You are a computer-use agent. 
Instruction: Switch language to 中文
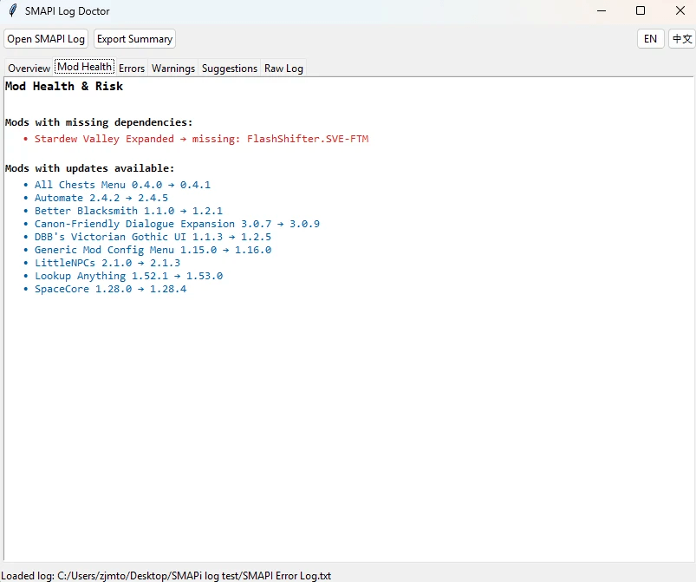coord(682,39)
